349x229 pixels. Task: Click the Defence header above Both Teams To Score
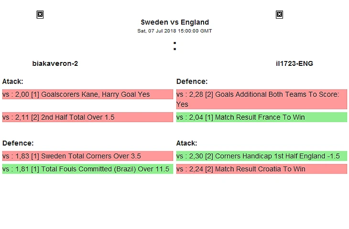192,82
